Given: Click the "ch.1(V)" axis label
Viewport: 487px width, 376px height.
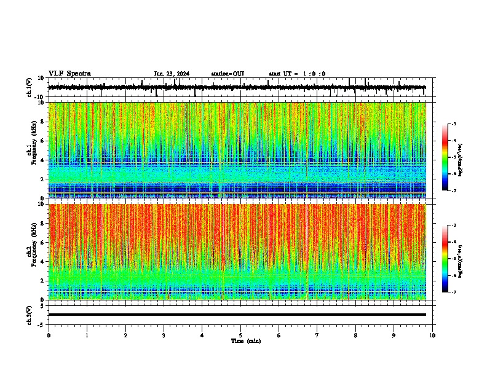Looking at the screenshot, I should 30,87.
